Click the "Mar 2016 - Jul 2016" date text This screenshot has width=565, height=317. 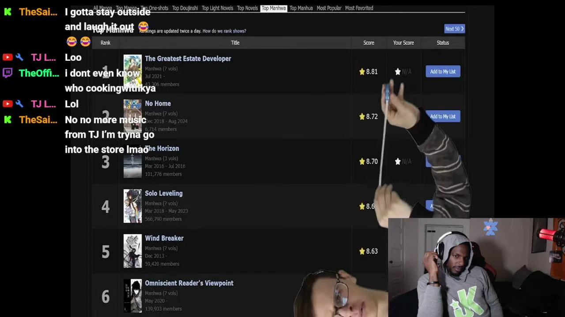click(165, 166)
